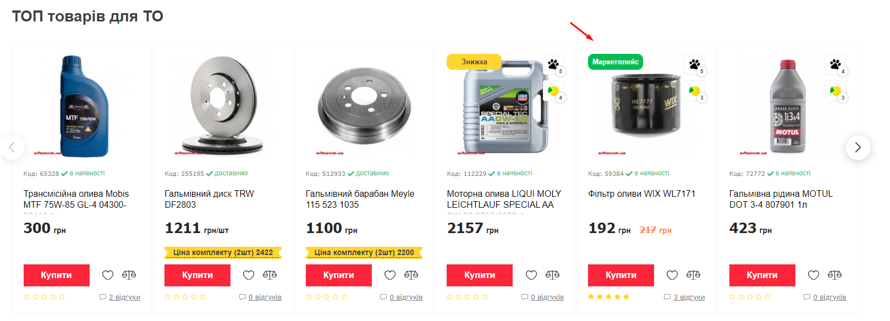Click paw icon on LIQUI MOLY oil card

click(x=553, y=64)
